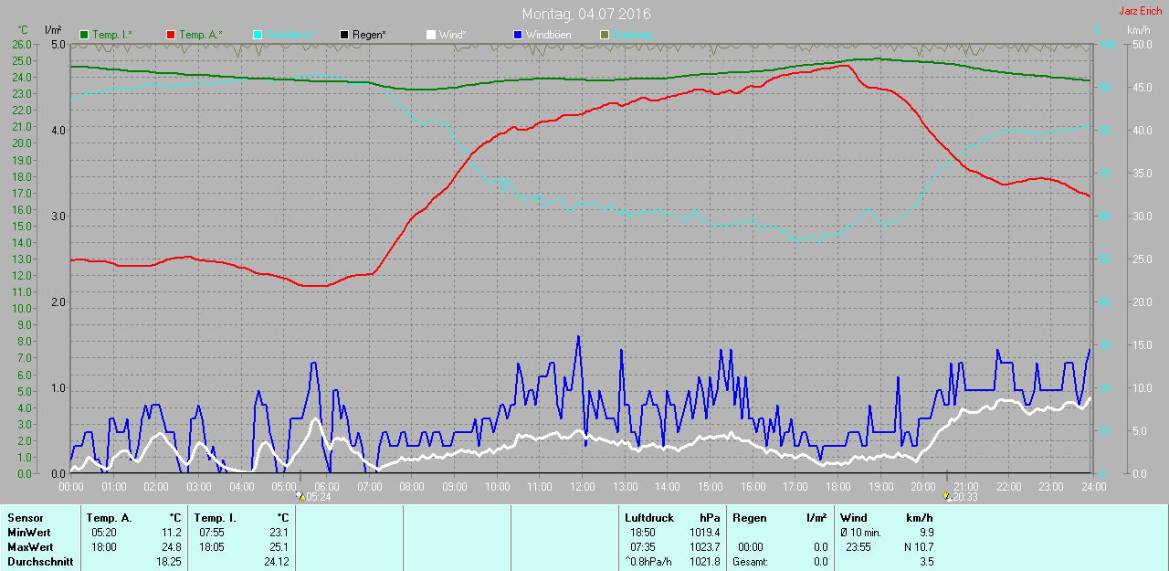Open the 'Jarz Erich' author label
This screenshot has height=571, width=1169.
tap(1141, 11)
